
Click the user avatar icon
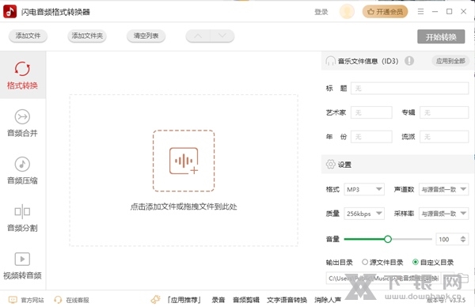(347, 12)
